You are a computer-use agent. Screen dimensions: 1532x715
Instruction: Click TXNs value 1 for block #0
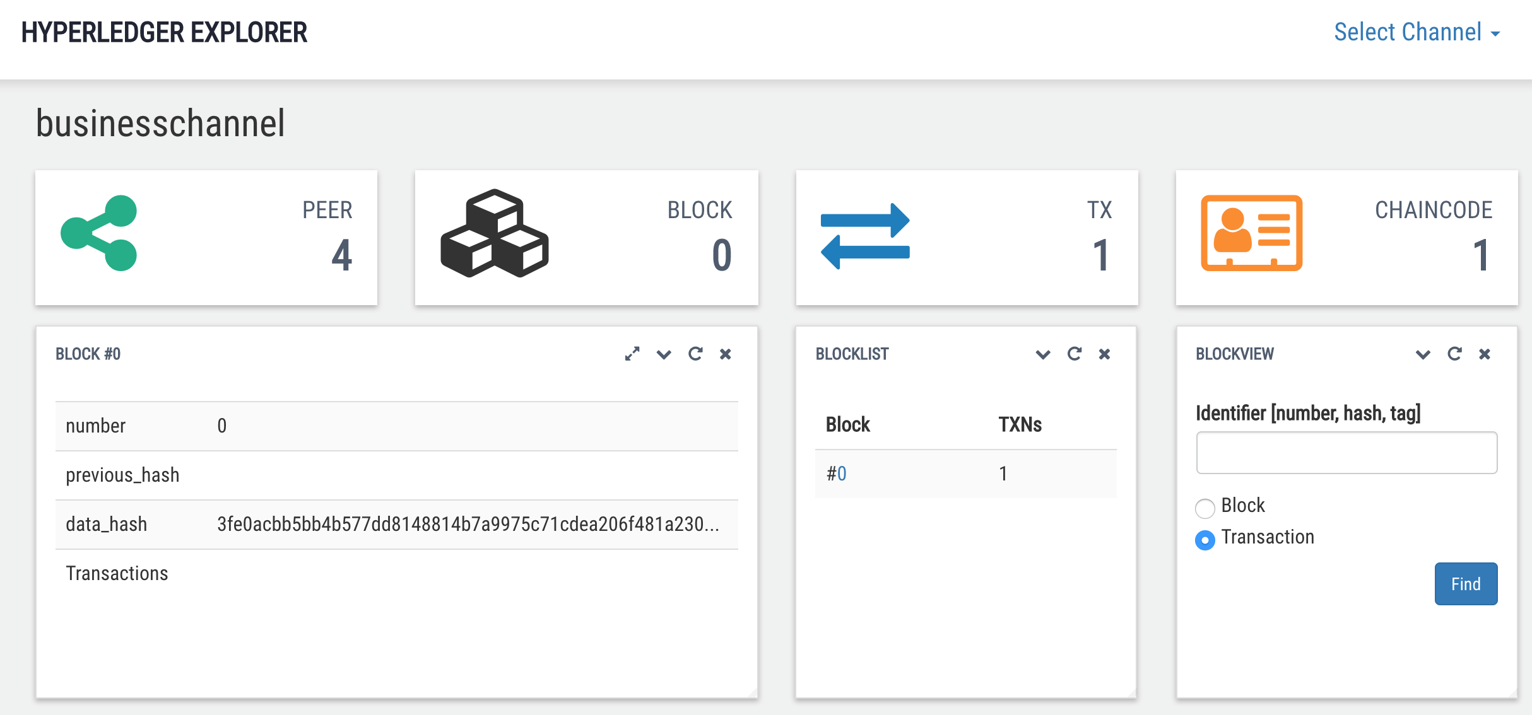coord(1003,474)
